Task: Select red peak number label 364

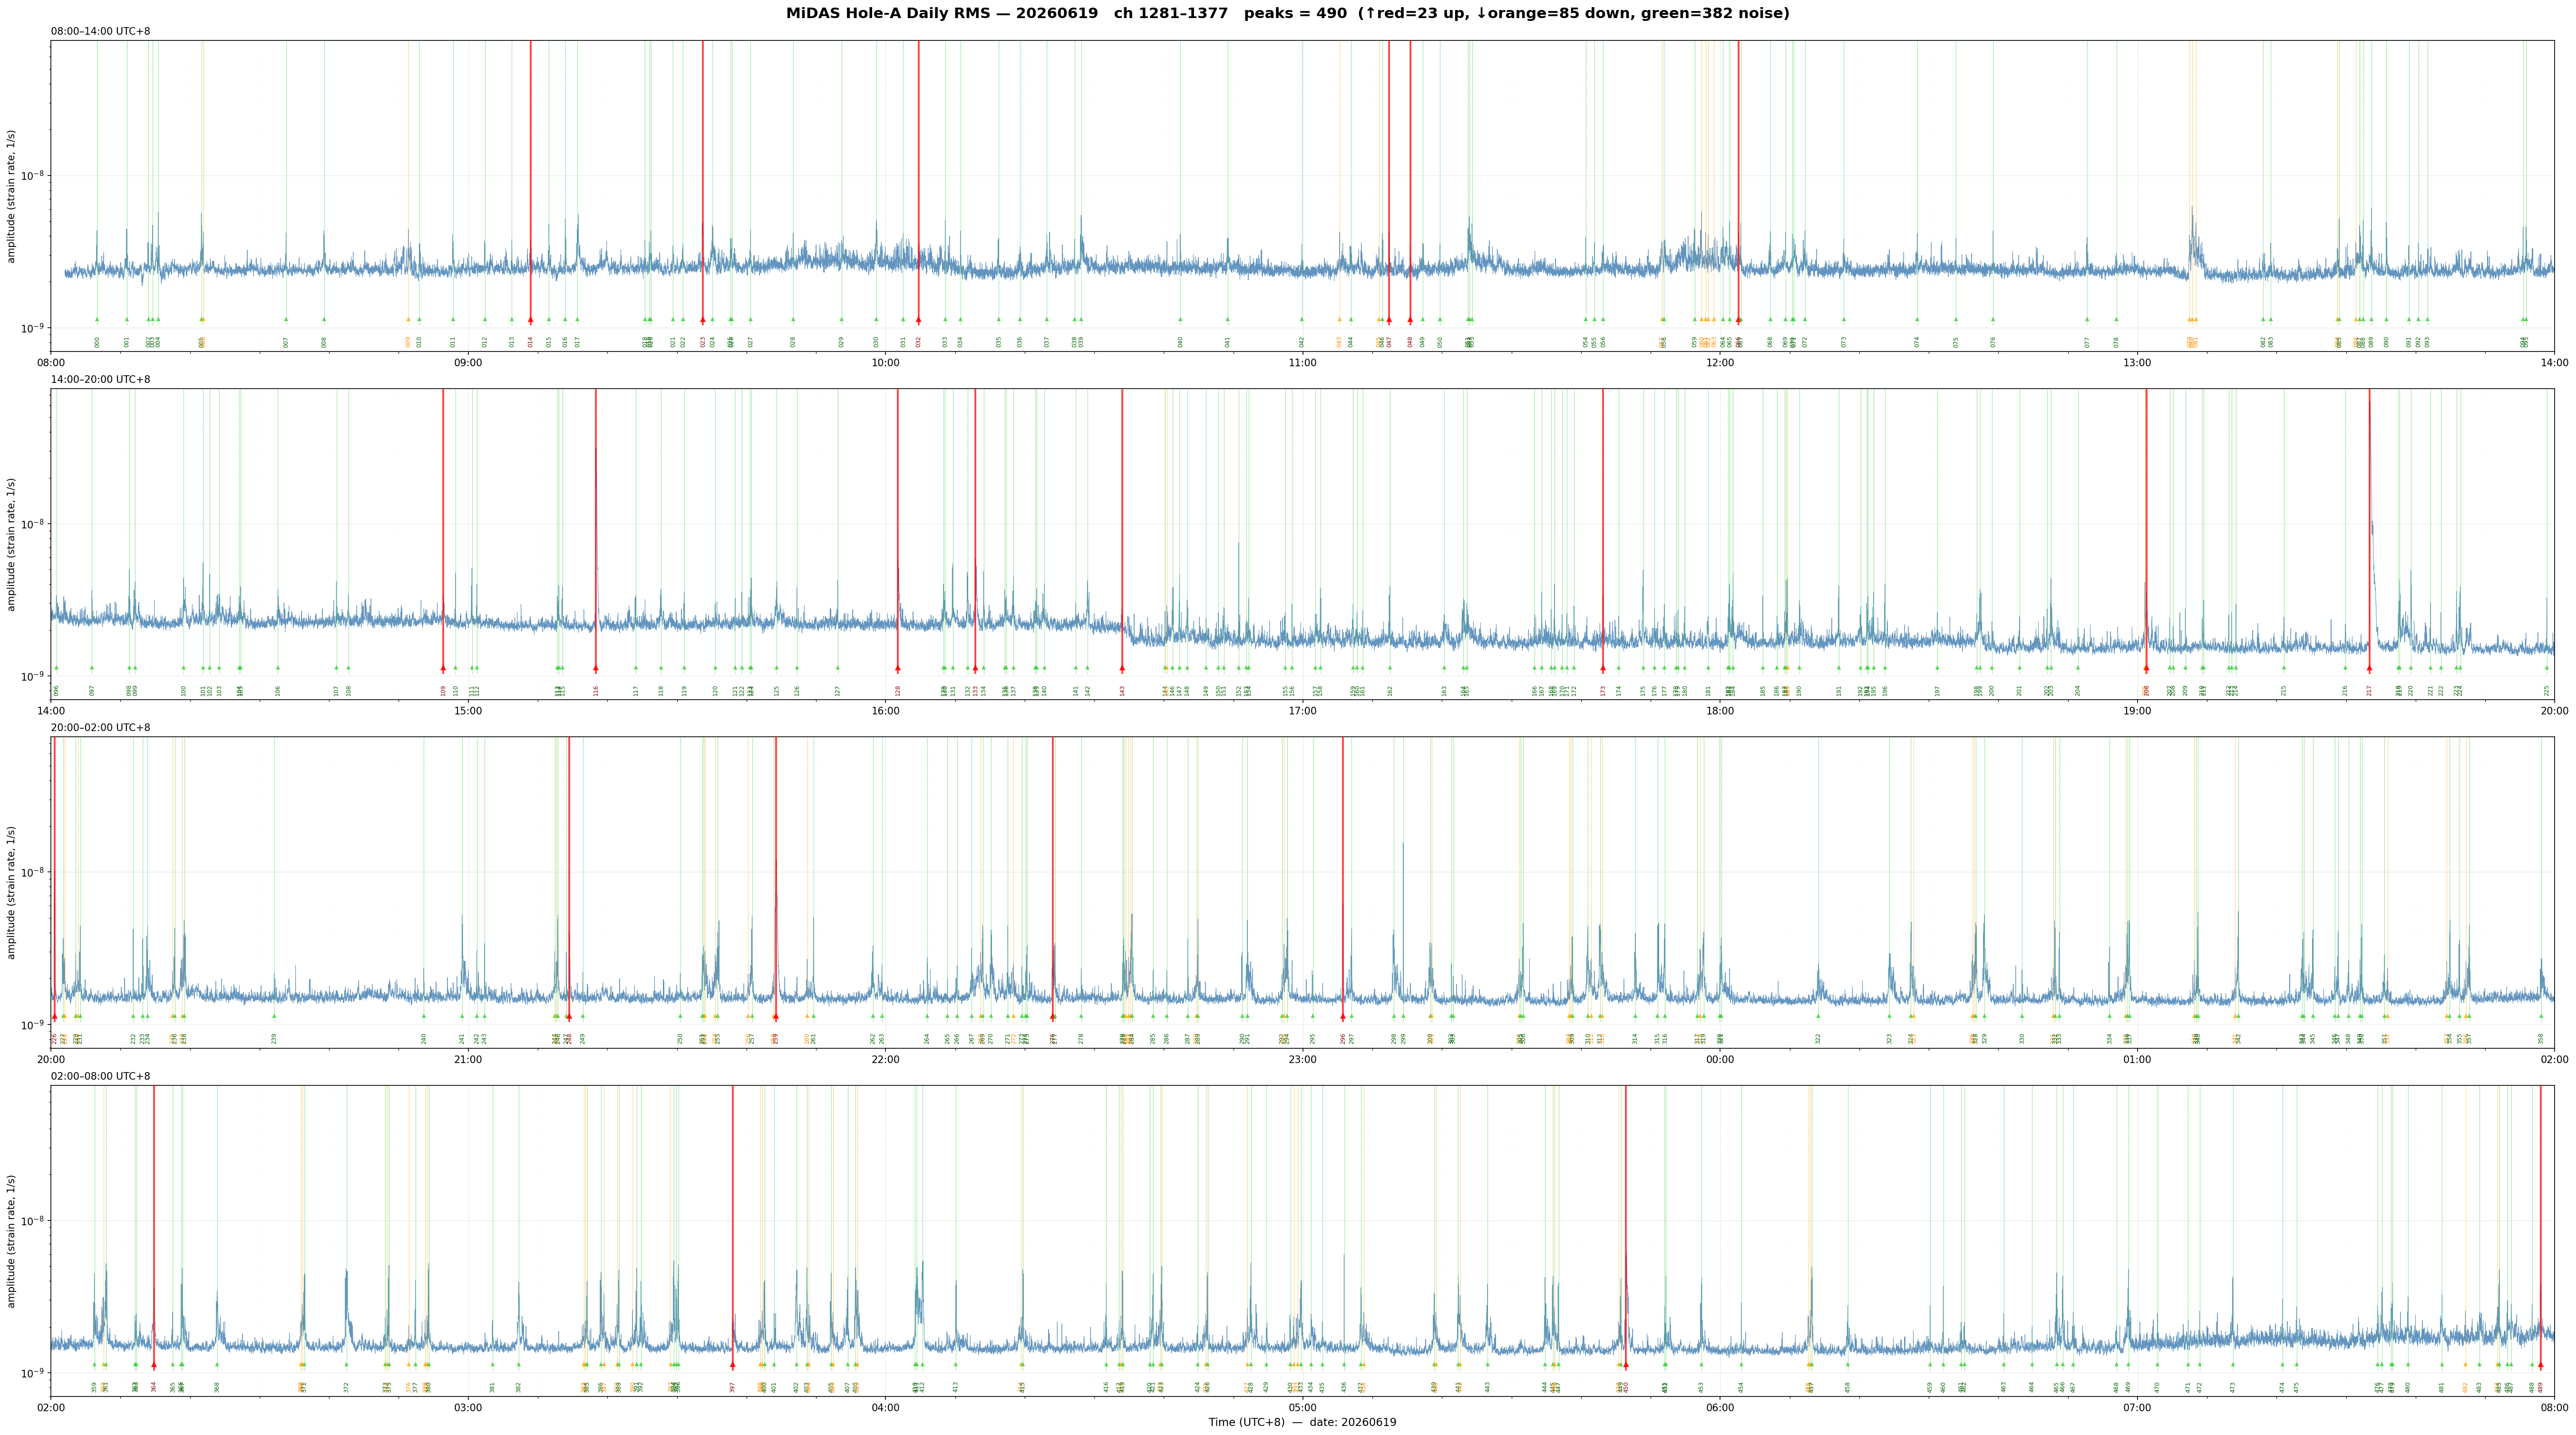Action: [x=154, y=1387]
